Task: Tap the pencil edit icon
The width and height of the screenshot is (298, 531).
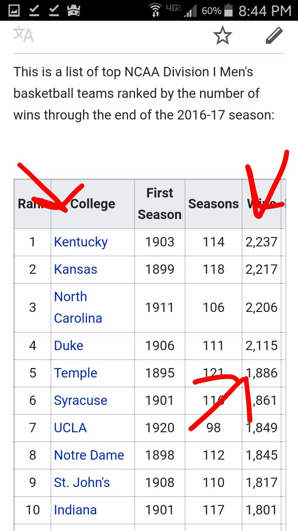Action: click(274, 36)
